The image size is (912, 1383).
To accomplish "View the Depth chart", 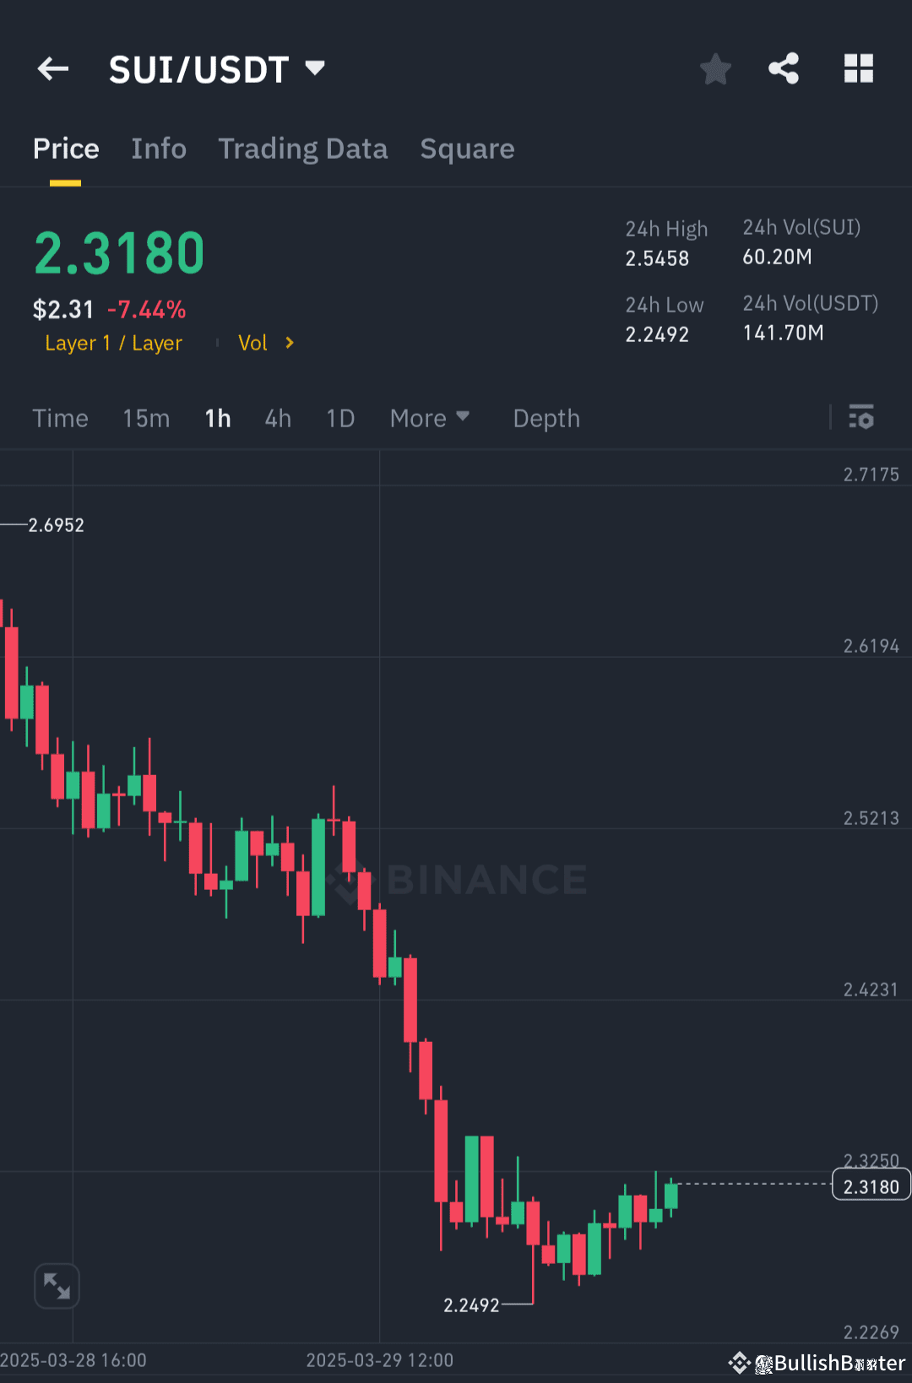I will point(546,418).
